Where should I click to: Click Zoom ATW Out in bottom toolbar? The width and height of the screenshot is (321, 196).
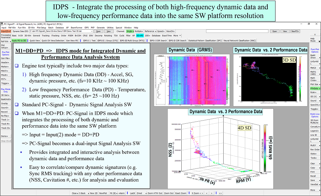point(155,193)
